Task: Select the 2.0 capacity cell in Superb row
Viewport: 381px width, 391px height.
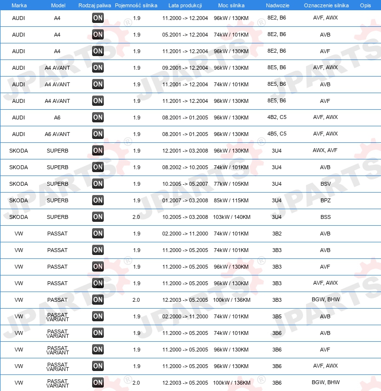Action: coord(136,217)
